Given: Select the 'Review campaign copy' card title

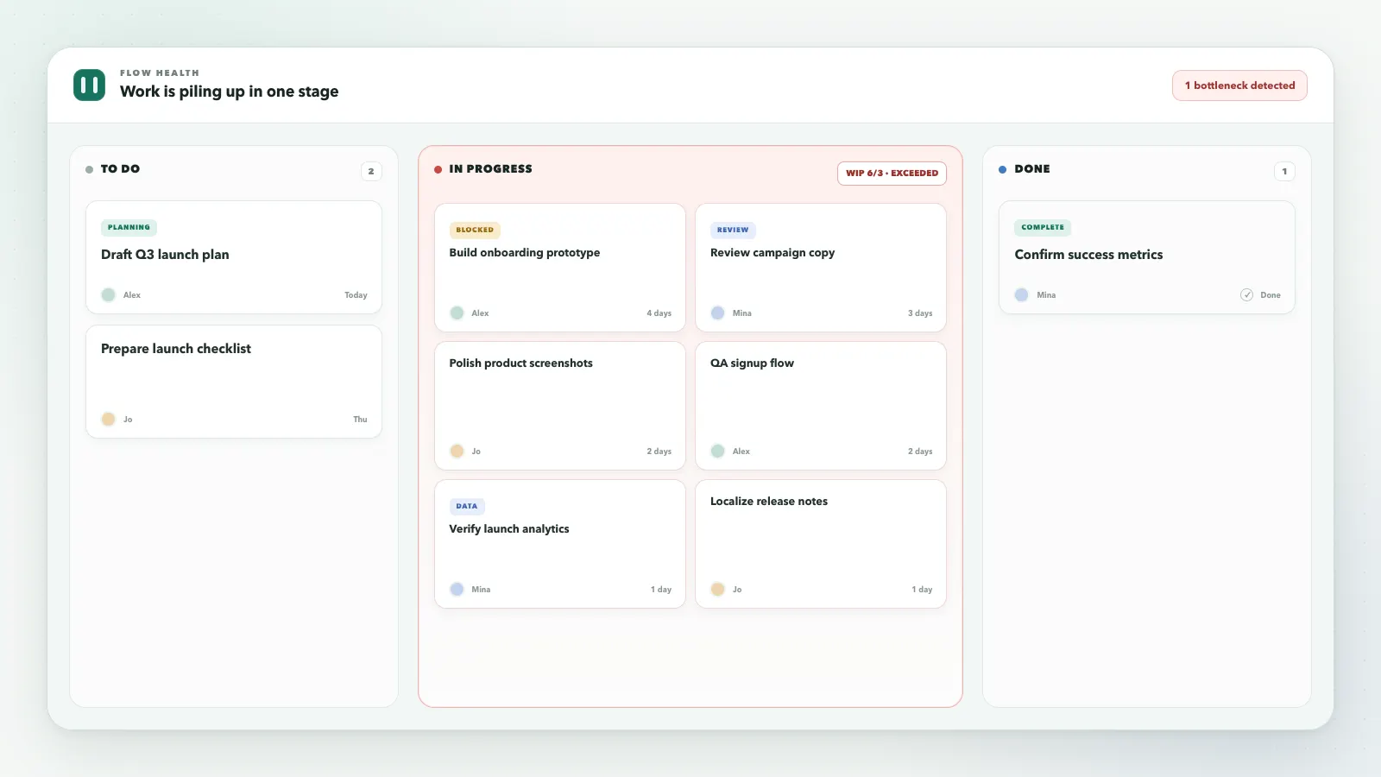Looking at the screenshot, I should pyautogui.click(x=772, y=253).
